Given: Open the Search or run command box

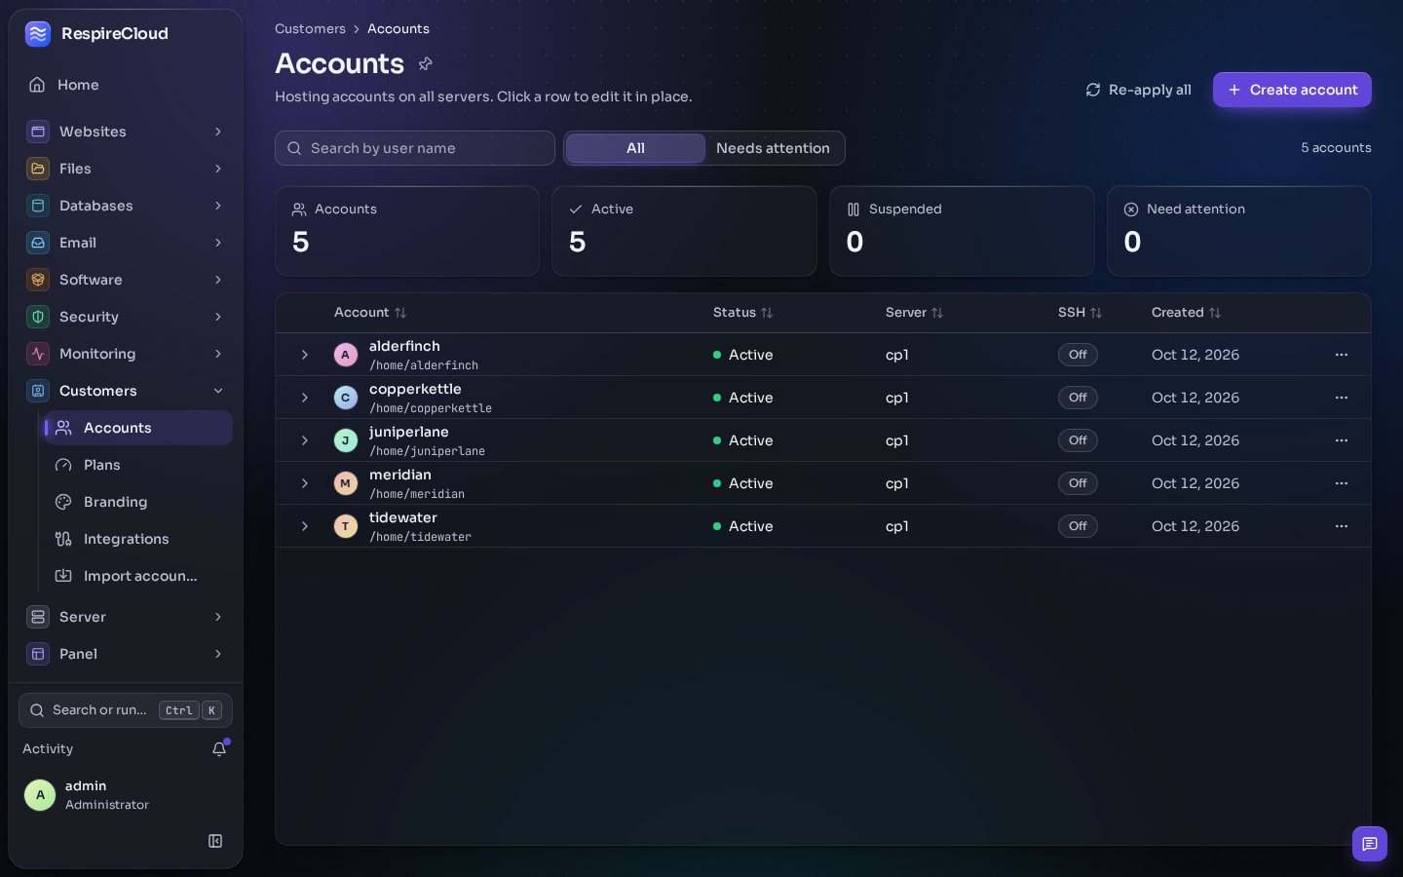Looking at the screenshot, I should pyautogui.click(x=126, y=710).
